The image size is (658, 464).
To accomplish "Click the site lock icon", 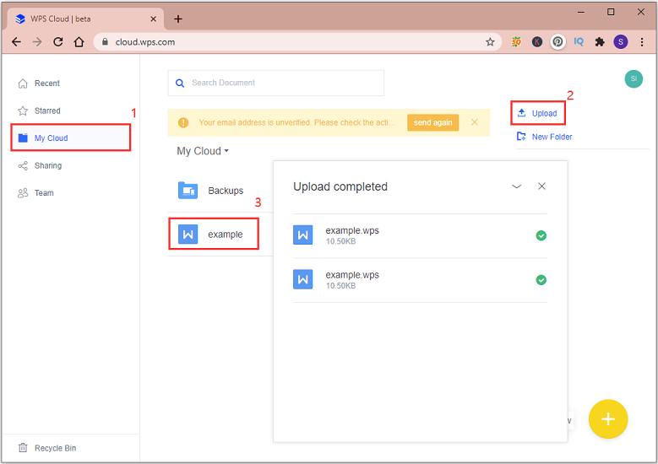I will pos(106,42).
